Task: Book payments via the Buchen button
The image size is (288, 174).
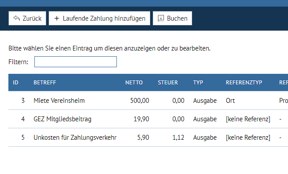Action: pyautogui.click(x=172, y=18)
